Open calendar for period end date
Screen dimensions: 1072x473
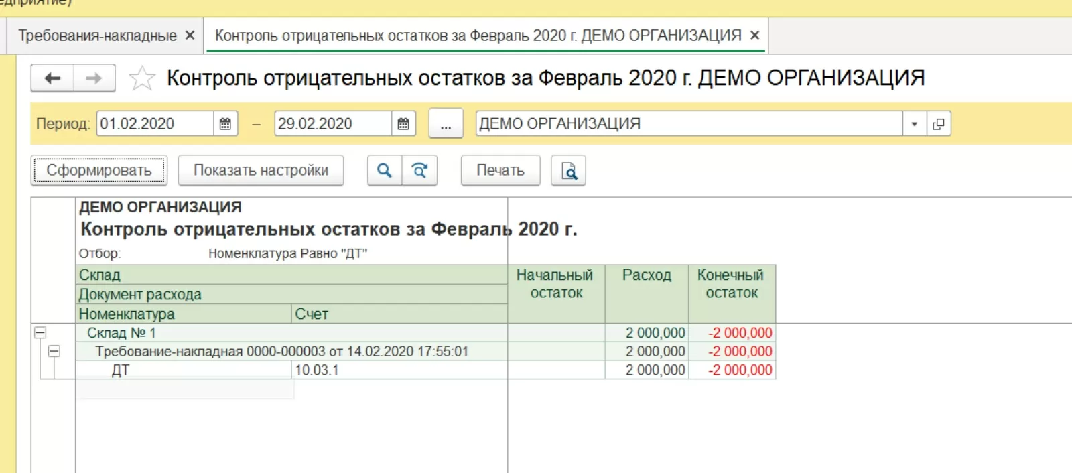[x=403, y=124]
